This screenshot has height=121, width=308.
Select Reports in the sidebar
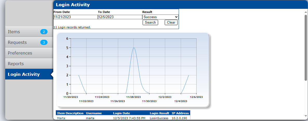[16, 64]
